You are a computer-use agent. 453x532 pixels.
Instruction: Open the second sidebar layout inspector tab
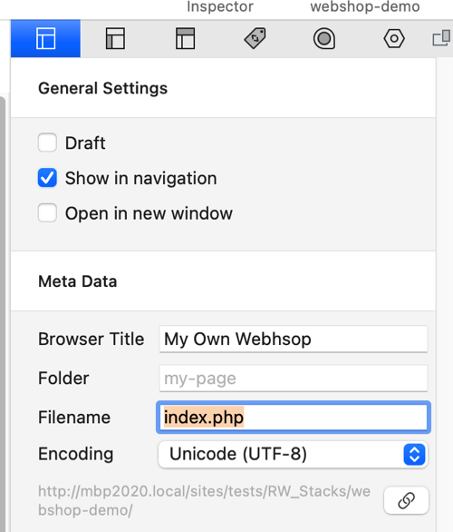tap(115, 38)
